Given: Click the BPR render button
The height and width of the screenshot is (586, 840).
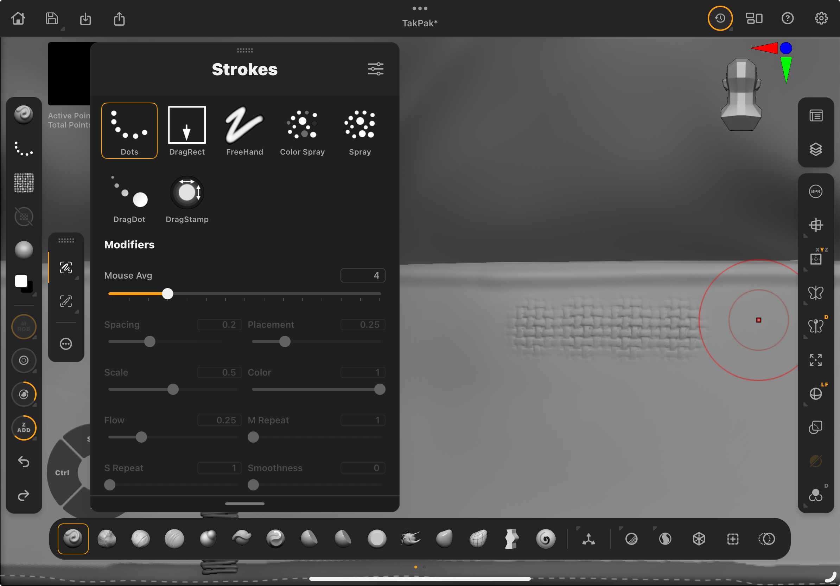Looking at the screenshot, I should coord(815,191).
